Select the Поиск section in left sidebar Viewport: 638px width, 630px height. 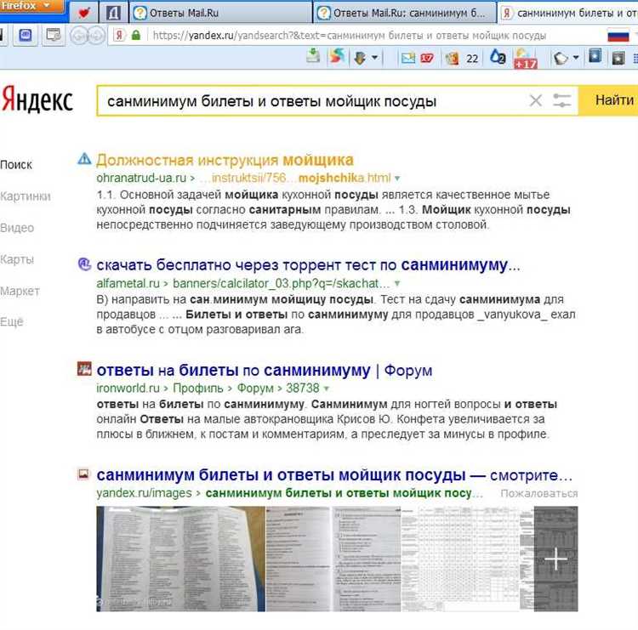click(16, 165)
